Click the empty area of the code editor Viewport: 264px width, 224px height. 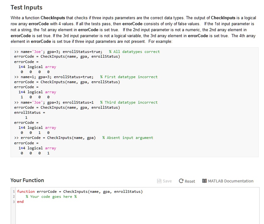137,214
